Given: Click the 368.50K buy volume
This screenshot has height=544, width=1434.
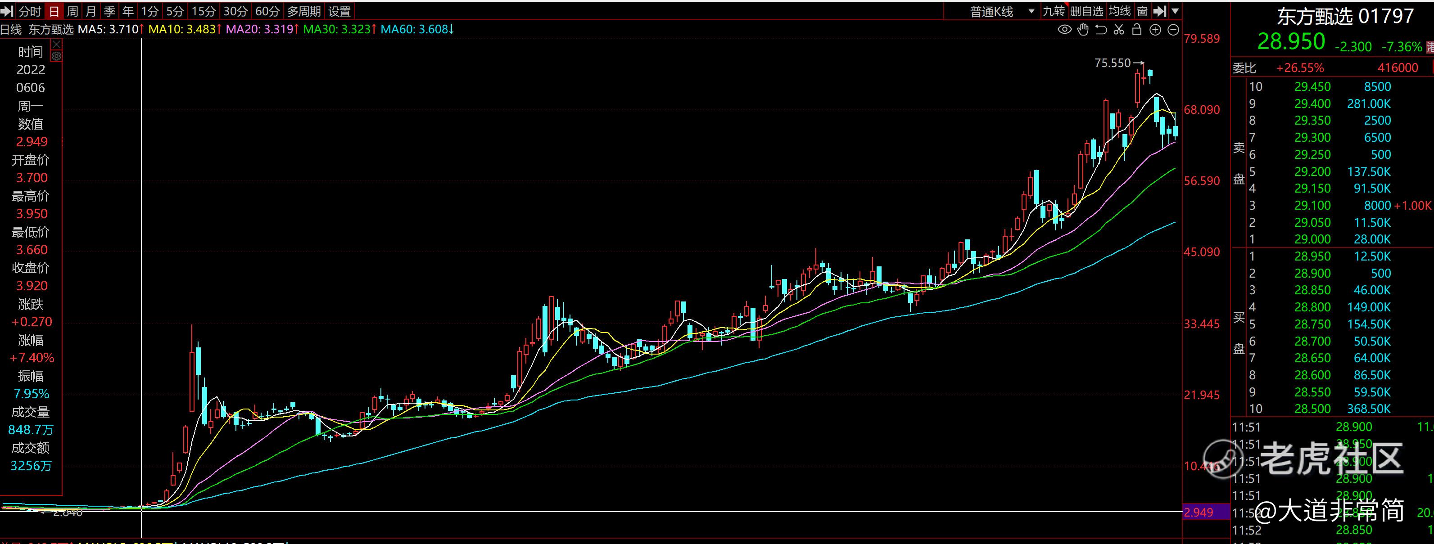Looking at the screenshot, I should pyautogui.click(x=1368, y=409).
